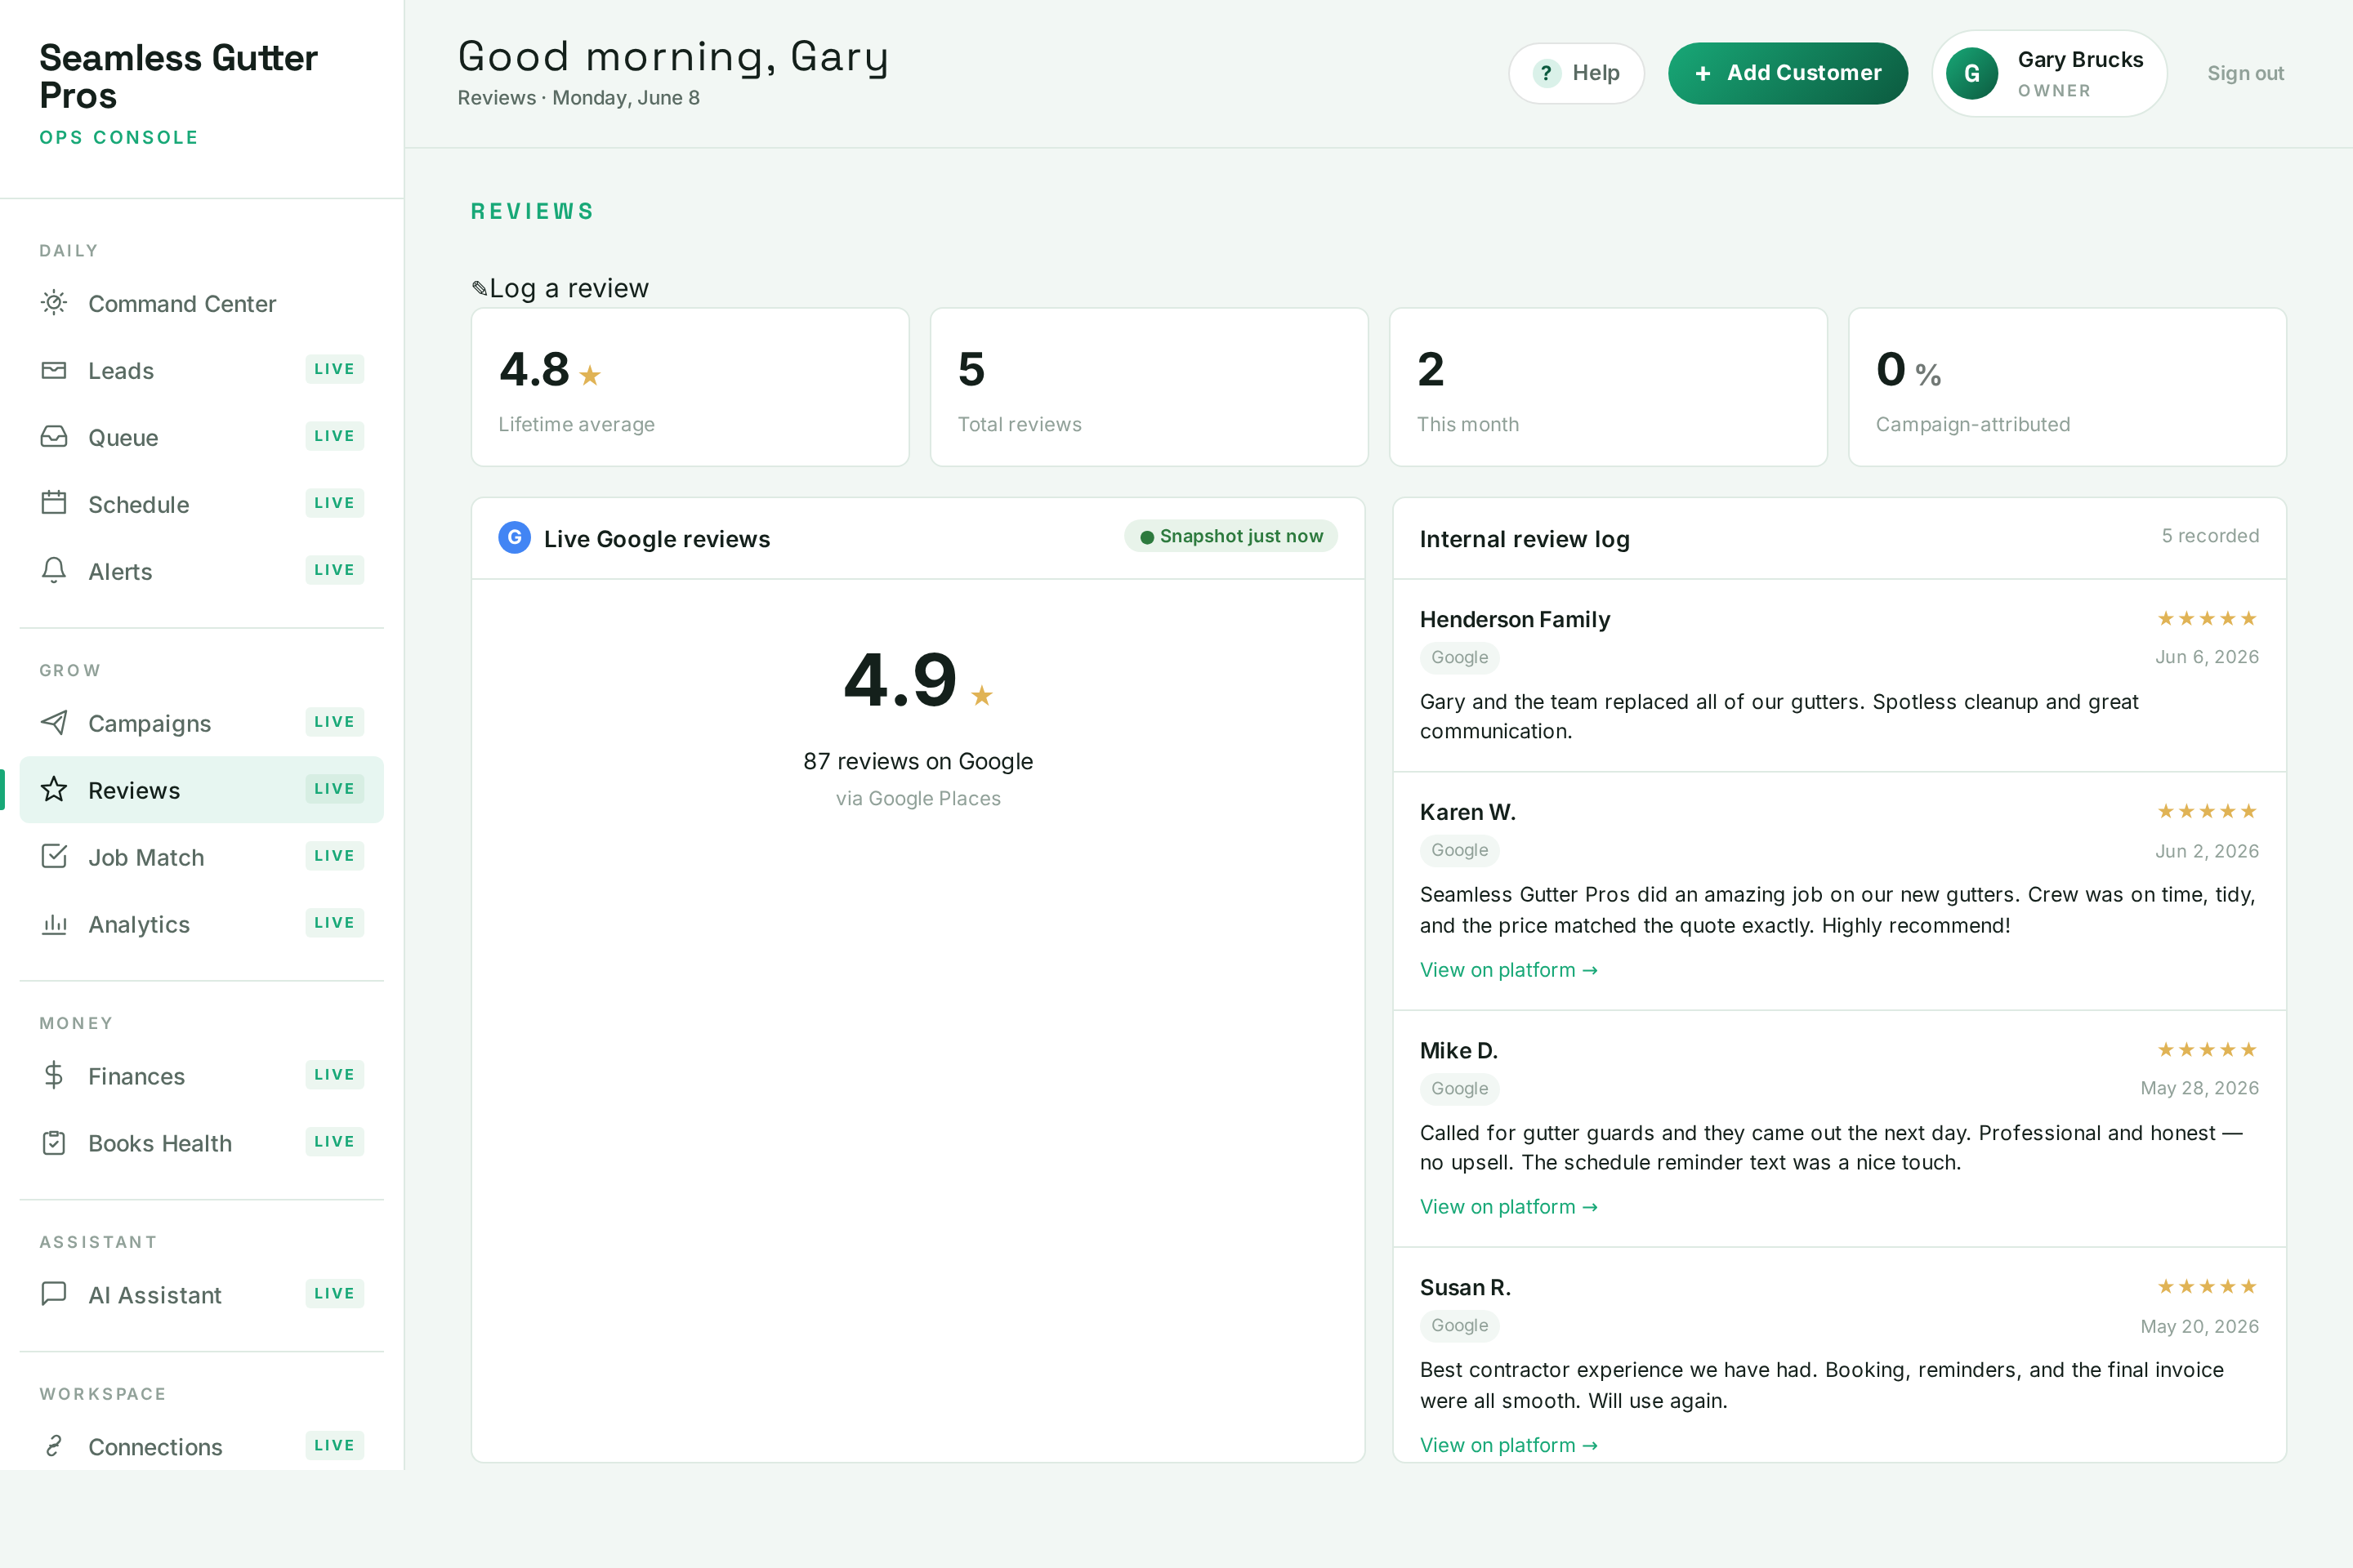2353x1568 pixels.
Task: Click the Campaign-attributed stat card
Action: click(2067, 387)
